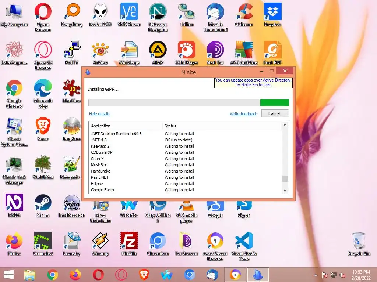Select the Google Chrome desktop icon
Viewport: 377px width, 282px height.
click(14, 94)
